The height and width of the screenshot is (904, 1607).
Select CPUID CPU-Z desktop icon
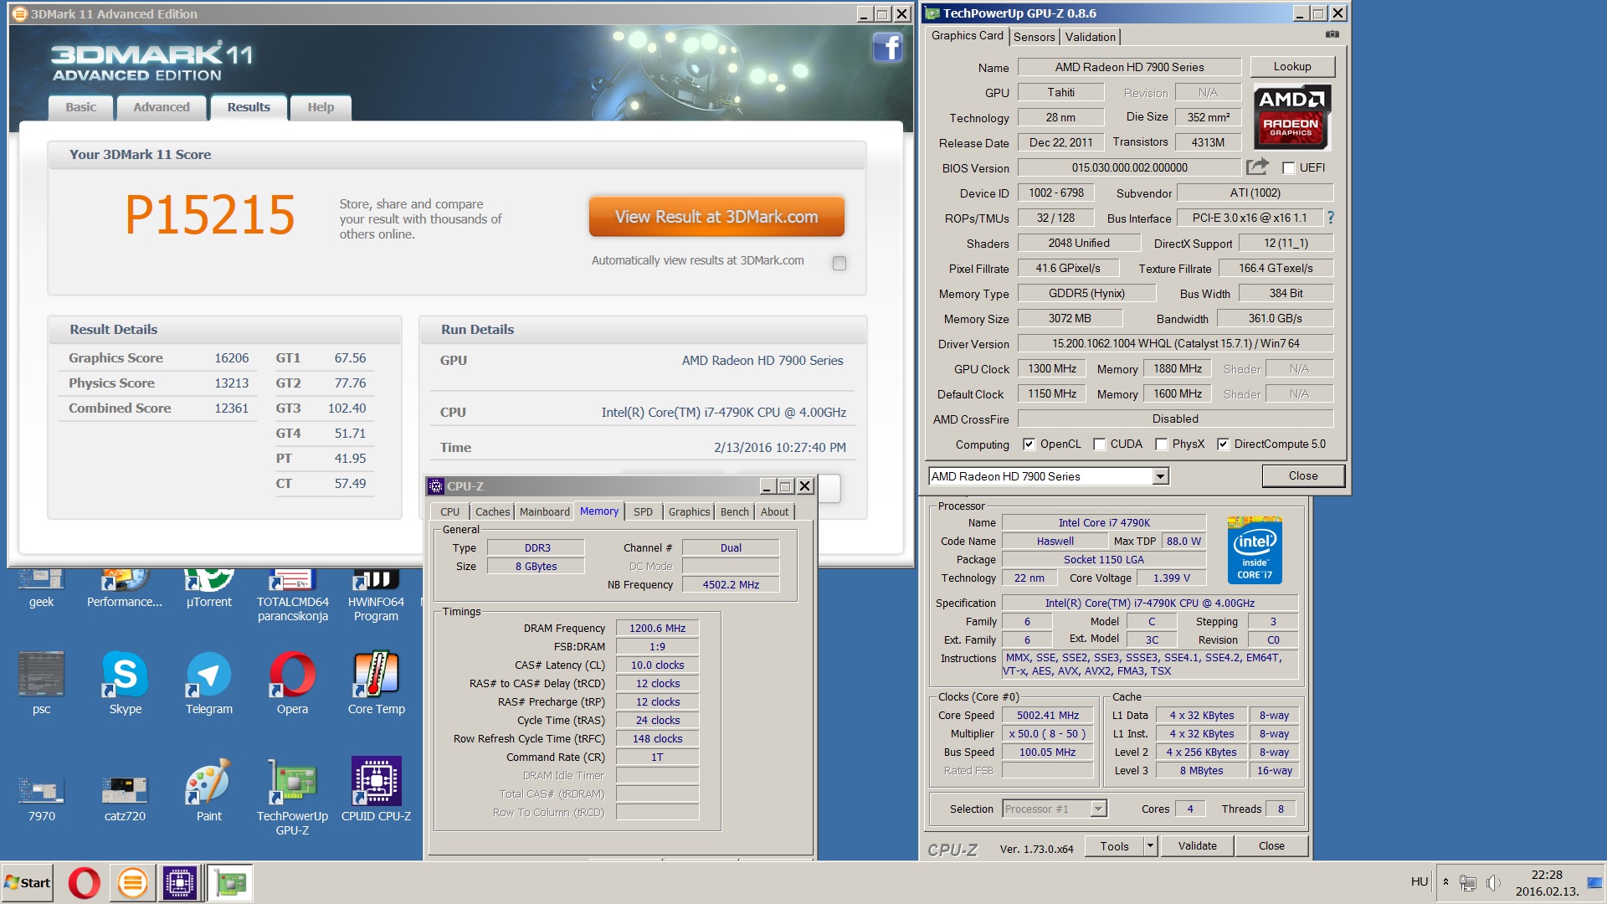tap(377, 791)
